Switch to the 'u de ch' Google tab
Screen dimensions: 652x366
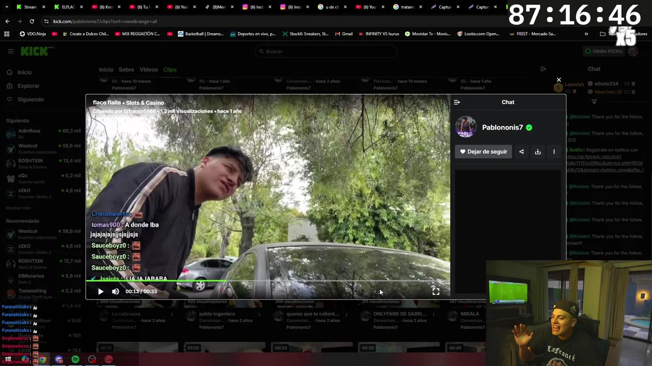tap(332, 7)
